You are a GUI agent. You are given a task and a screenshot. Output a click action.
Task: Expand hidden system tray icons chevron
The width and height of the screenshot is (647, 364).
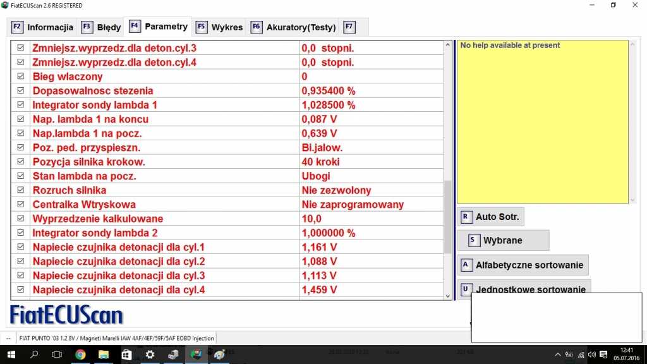(558, 355)
